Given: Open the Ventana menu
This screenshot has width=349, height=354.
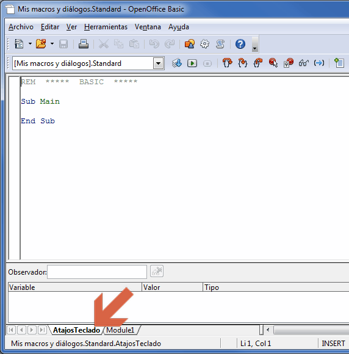Looking at the screenshot, I should point(148,27).
